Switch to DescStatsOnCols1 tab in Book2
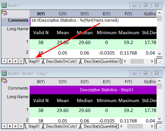The image size is (165, 131). [x=61, y=126]
